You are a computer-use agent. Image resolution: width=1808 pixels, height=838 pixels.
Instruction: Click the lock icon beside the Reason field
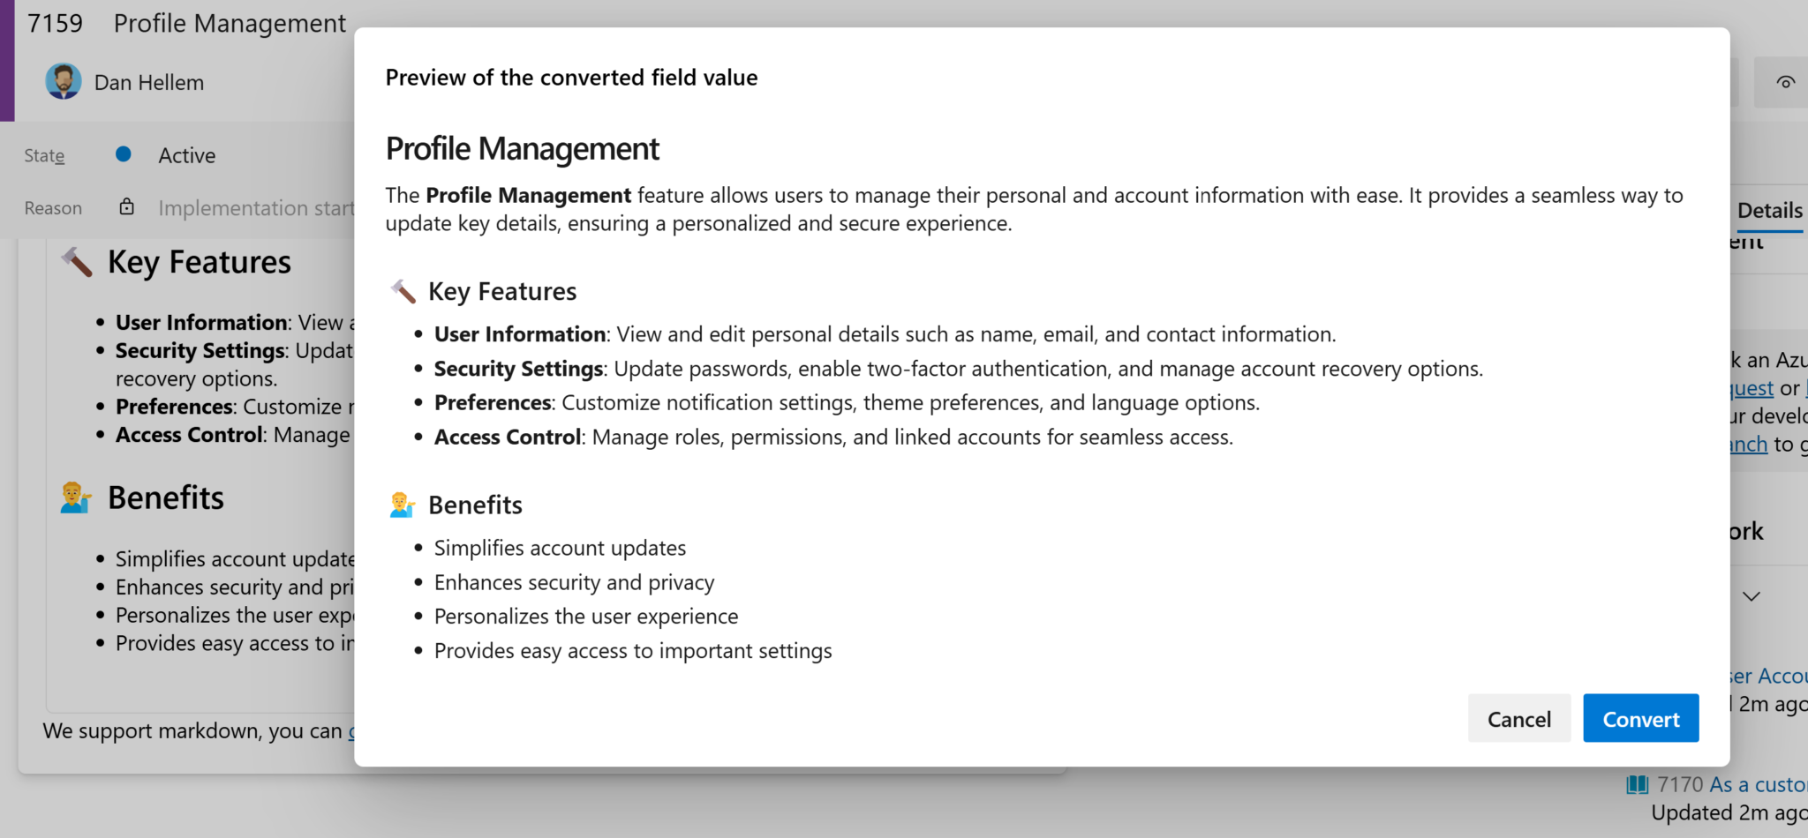(x=126, y=206)
